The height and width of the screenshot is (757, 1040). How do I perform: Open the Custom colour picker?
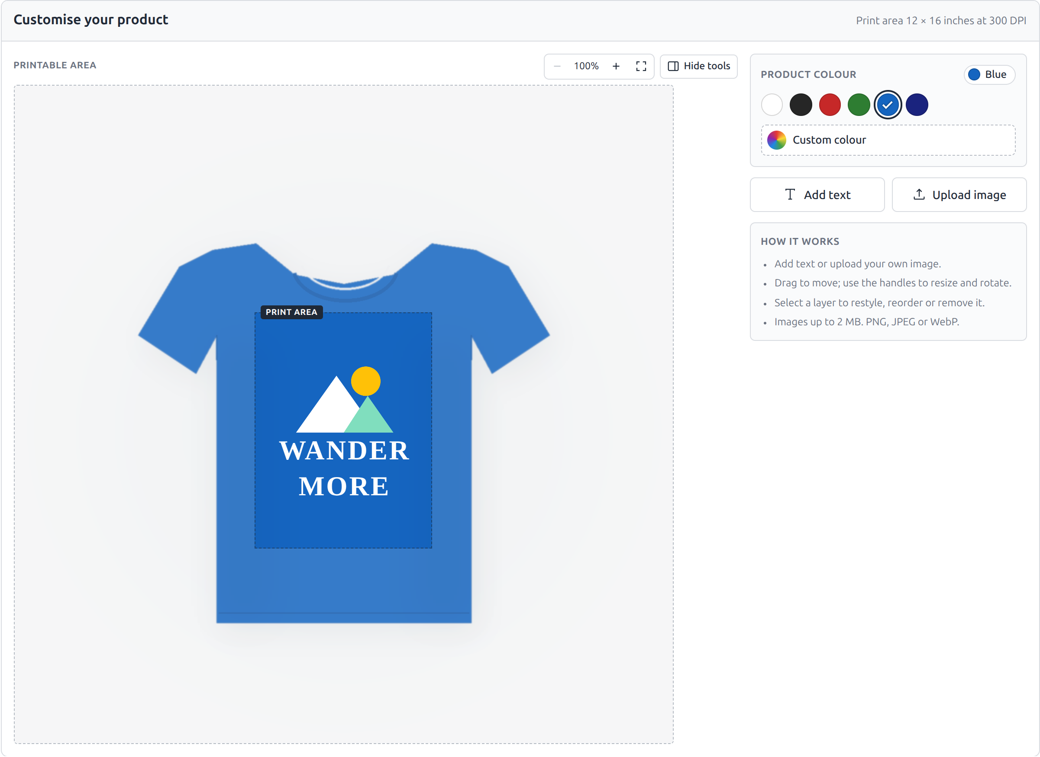(888, 140)
